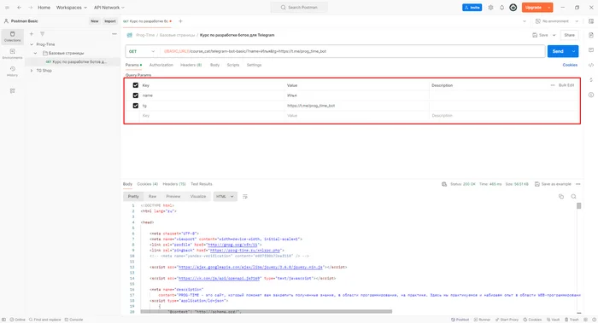The image size is (598, 323).
Task: Open the tabs list dropdown chevron
Action: [x=525, y=21]
